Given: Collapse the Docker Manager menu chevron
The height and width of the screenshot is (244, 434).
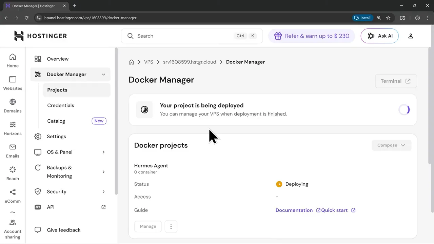Looking at the screenshot, I should point(103,75).
